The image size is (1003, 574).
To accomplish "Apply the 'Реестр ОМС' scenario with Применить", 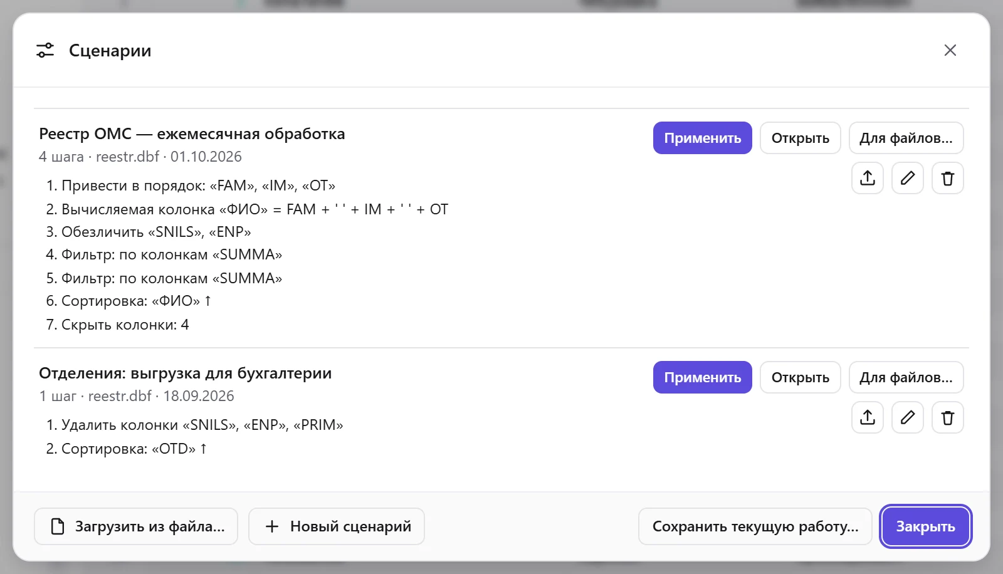I will [703, 138].
